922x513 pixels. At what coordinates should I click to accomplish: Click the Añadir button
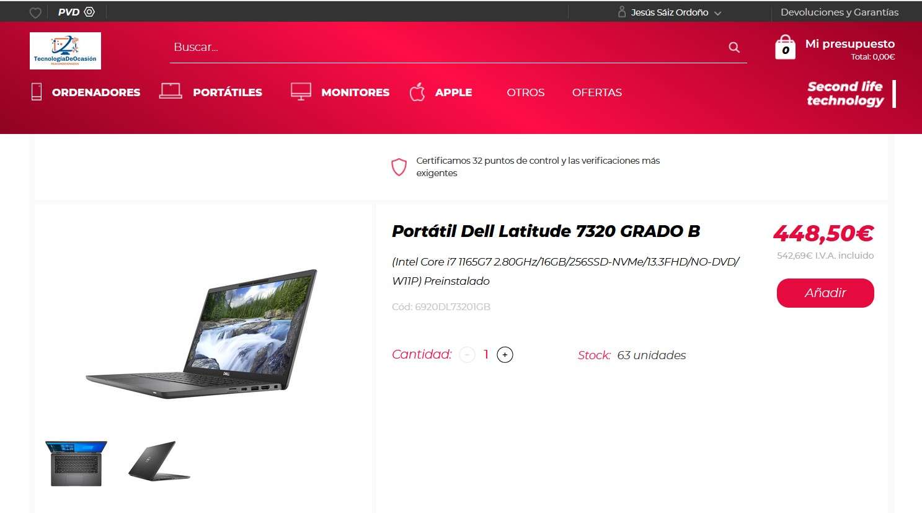pos(825,293)
